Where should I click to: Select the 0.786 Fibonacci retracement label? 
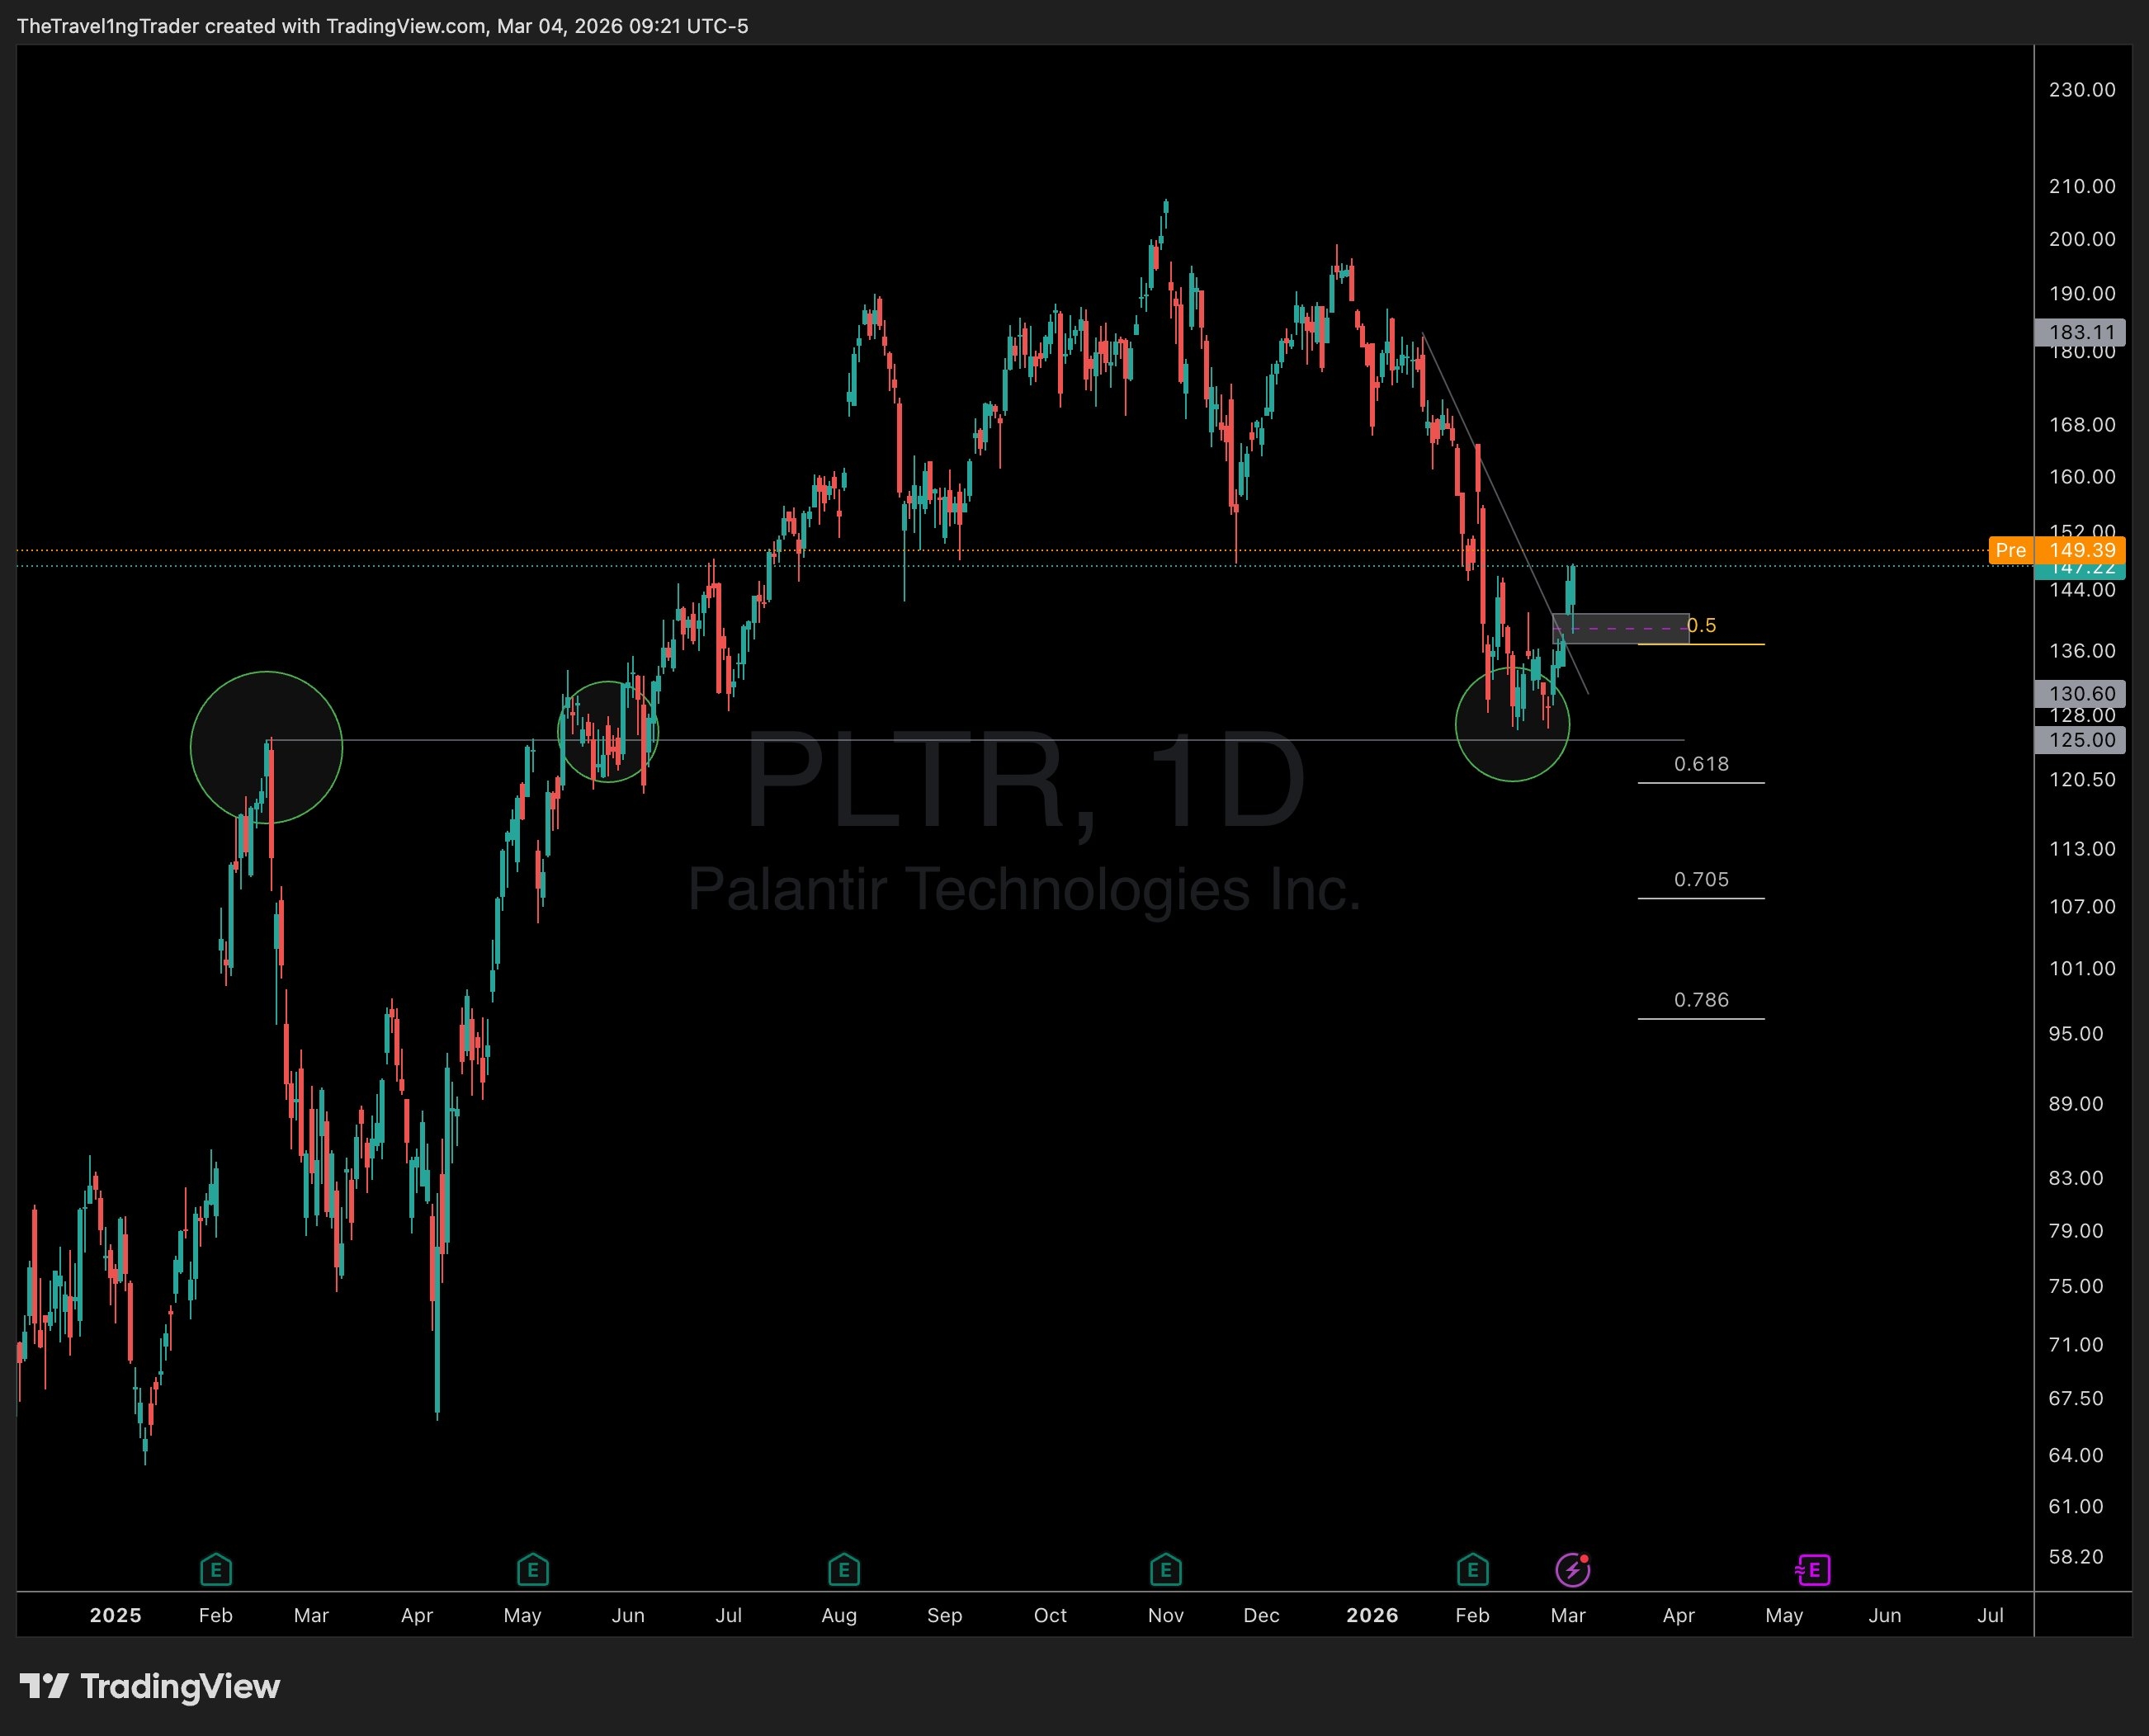coord(1701,1000)
